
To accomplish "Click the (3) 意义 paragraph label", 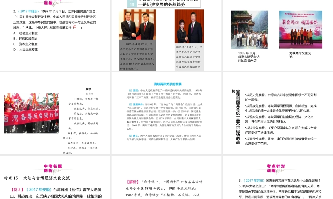I will tap(134, 136).
